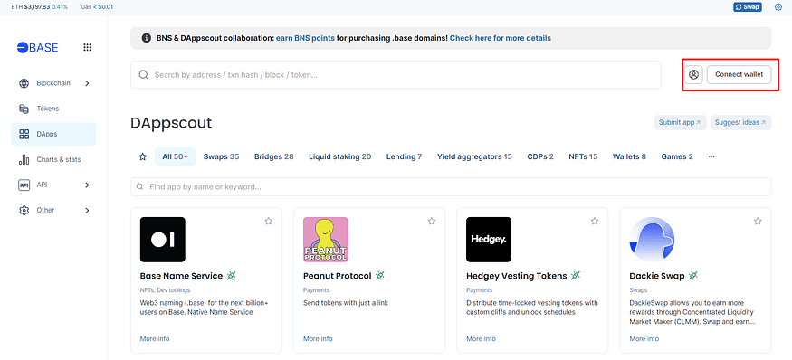
Task: Select the Charts & stats sidebar icon
Action: coord(24,159)
